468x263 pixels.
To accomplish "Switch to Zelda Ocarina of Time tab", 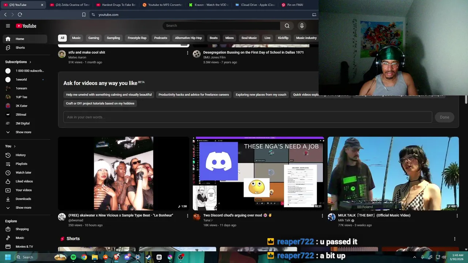I will pyautogui.click(x=69, y=5).
